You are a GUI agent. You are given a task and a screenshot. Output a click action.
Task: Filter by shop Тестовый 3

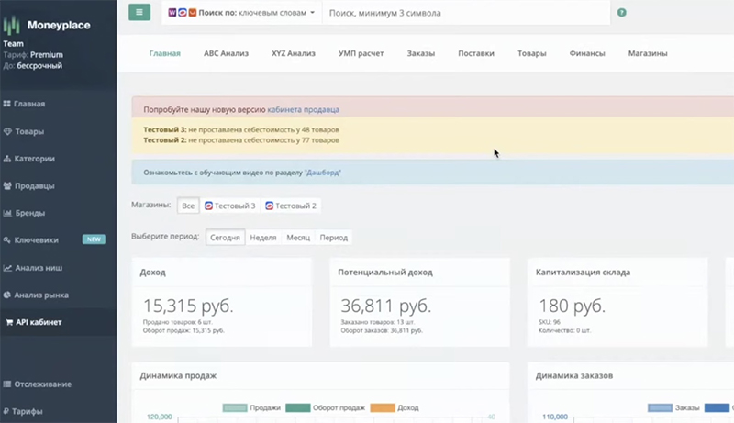(x=230, y=206)
